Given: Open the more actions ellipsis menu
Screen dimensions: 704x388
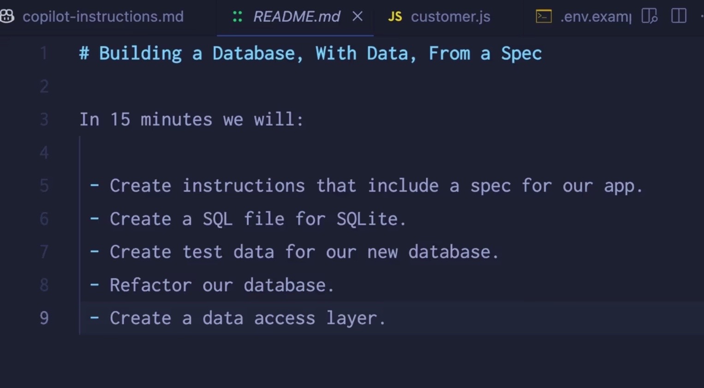Looking at the screenshot, I should (x=701, y=16).
